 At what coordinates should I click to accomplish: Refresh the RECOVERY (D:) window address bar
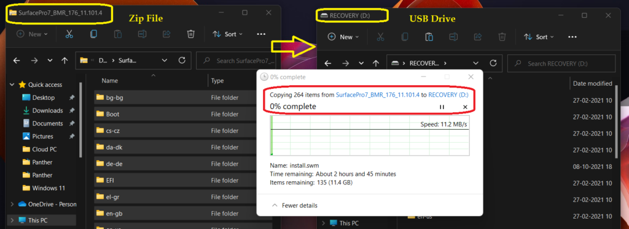[493, 64]
